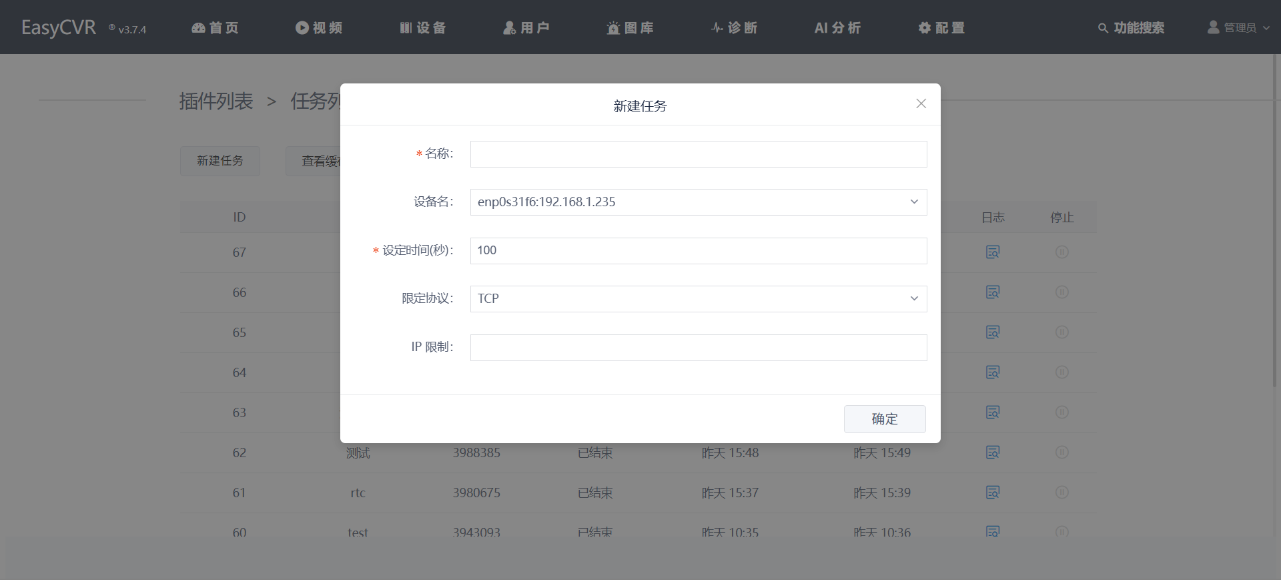
Task: Open the AI分析 menu
Action: tap(837, 27)
